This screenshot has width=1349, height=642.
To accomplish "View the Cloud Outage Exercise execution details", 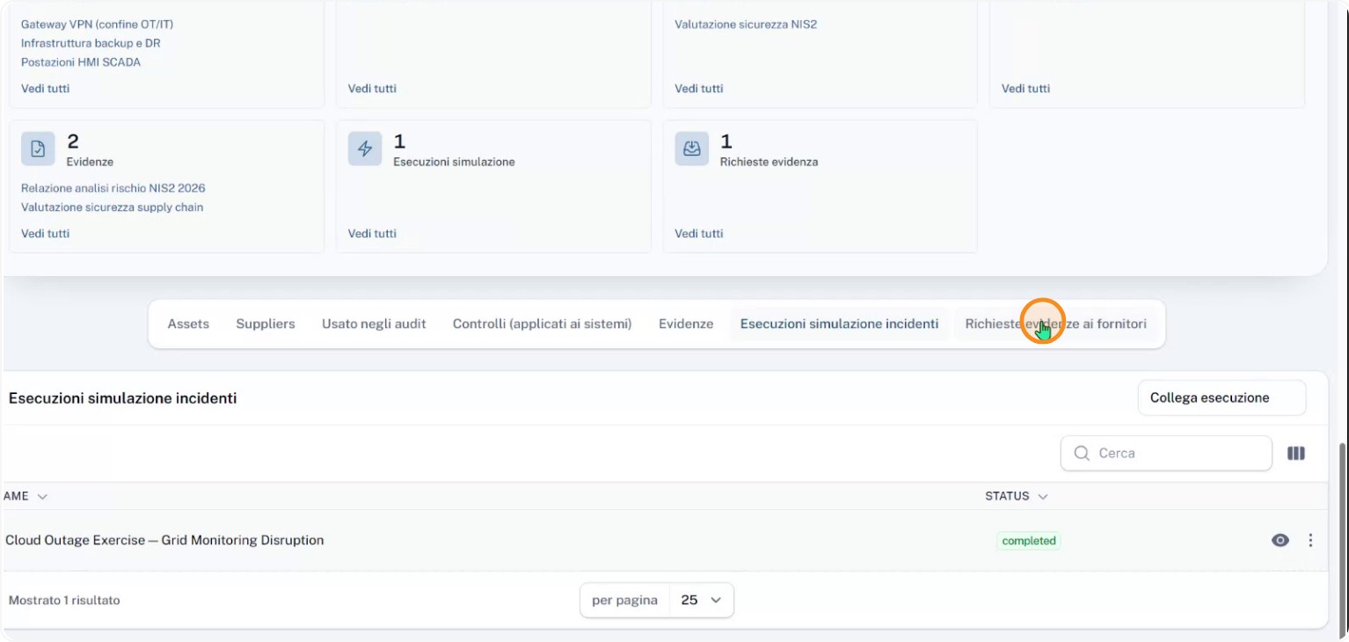I will coord(1280,540).
